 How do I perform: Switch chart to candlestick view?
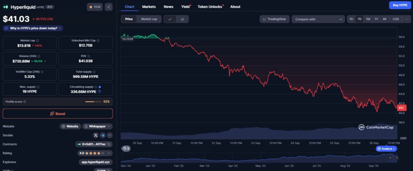click(x=182, y=19)
